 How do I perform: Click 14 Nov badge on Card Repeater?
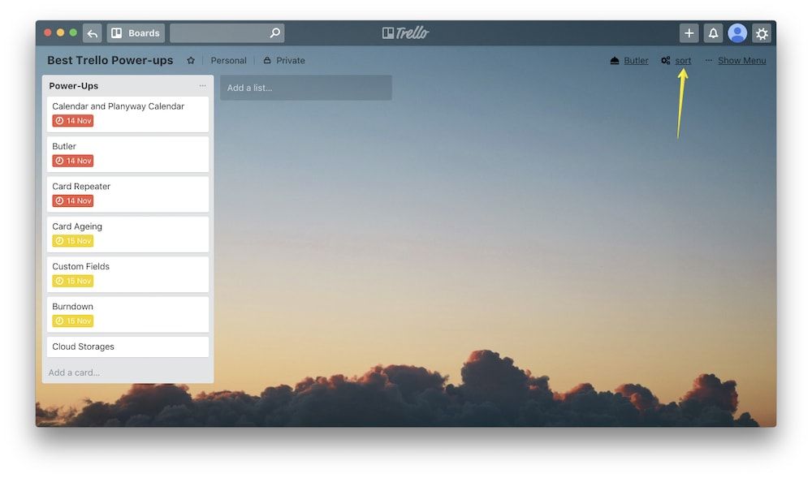point(72,200)
